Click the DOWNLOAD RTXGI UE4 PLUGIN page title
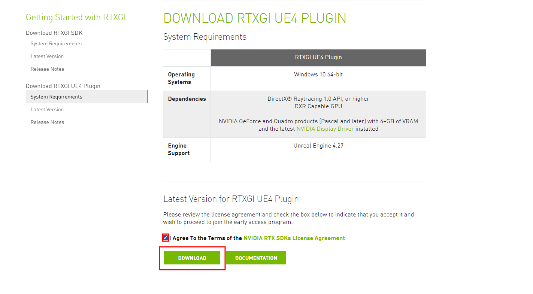Image resolution: width=533 pixels, height=294 pixels. click(x=255, y=18)
